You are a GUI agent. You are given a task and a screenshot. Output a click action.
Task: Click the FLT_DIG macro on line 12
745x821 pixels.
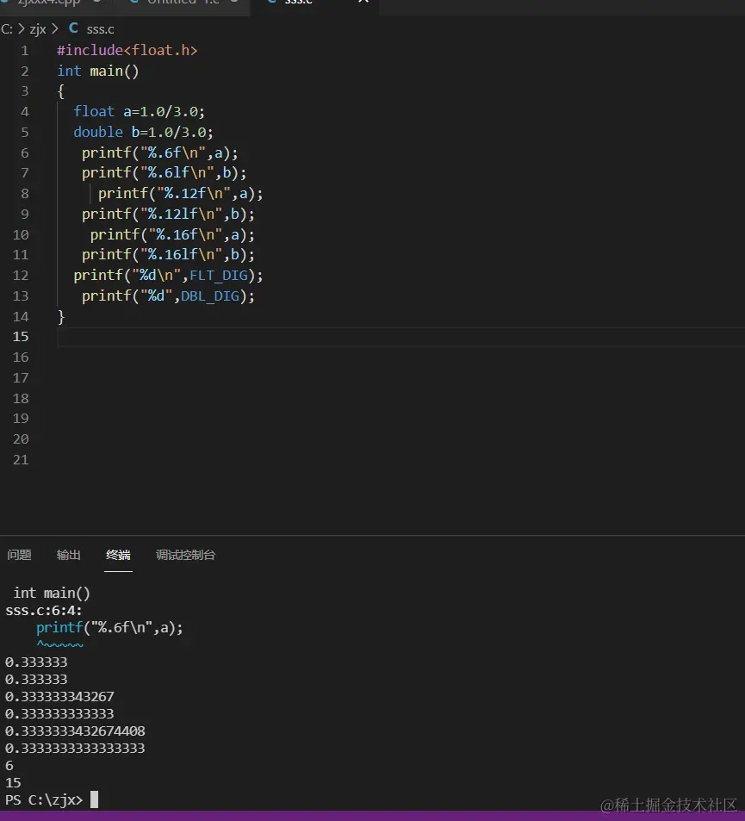click(218, 276)
